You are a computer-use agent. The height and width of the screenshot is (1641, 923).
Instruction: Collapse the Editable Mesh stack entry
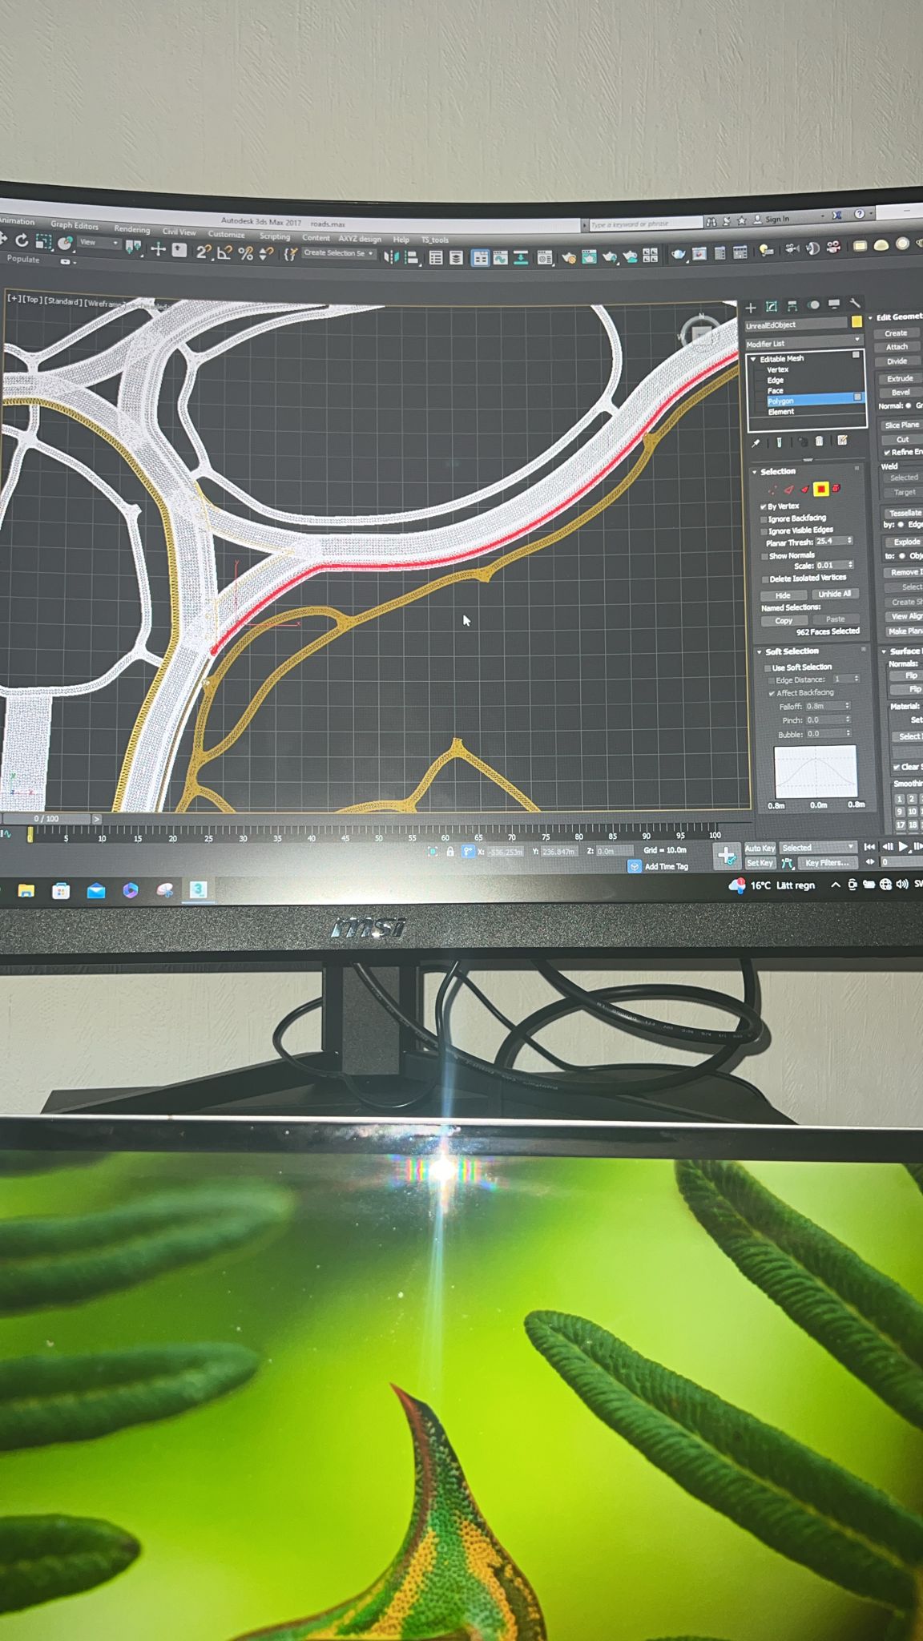pos(753,359)
